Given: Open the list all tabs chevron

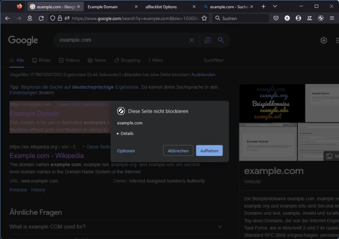Looking at the screenshot, I should click(275, 6).
